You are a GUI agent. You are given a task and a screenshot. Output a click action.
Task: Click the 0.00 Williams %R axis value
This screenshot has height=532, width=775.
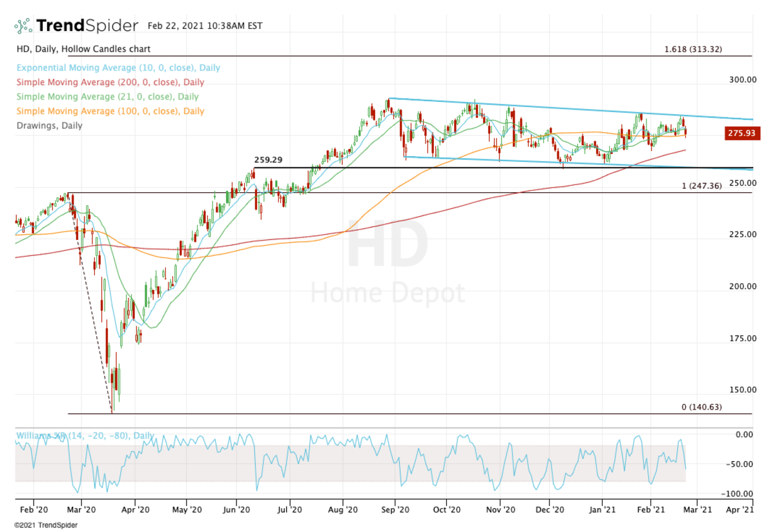(x=745, y=435)
